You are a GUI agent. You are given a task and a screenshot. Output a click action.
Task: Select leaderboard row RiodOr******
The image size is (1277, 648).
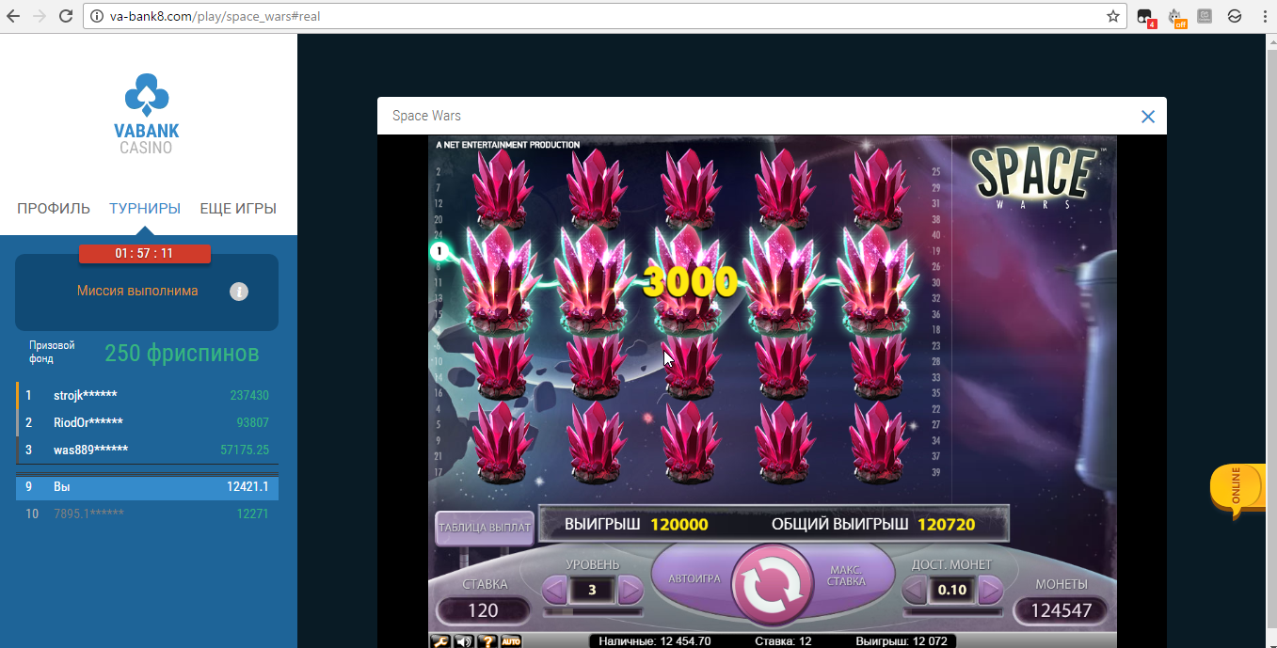(x=147, y=423)
